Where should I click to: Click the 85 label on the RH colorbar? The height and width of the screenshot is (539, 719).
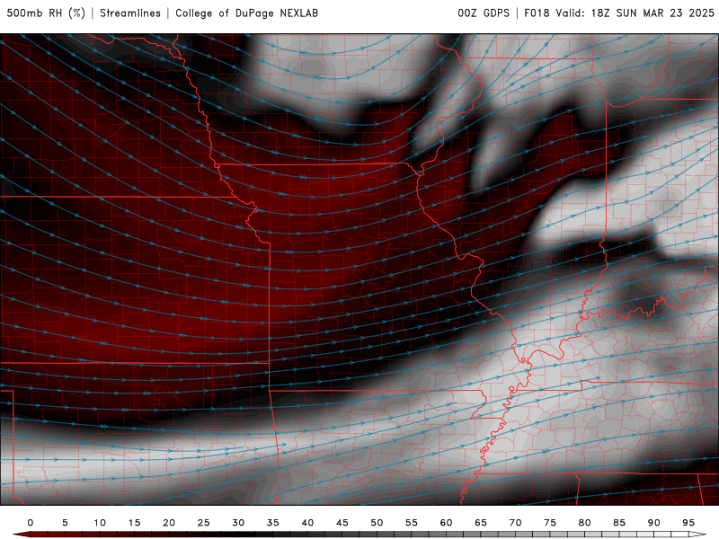(x=619, y=523)
